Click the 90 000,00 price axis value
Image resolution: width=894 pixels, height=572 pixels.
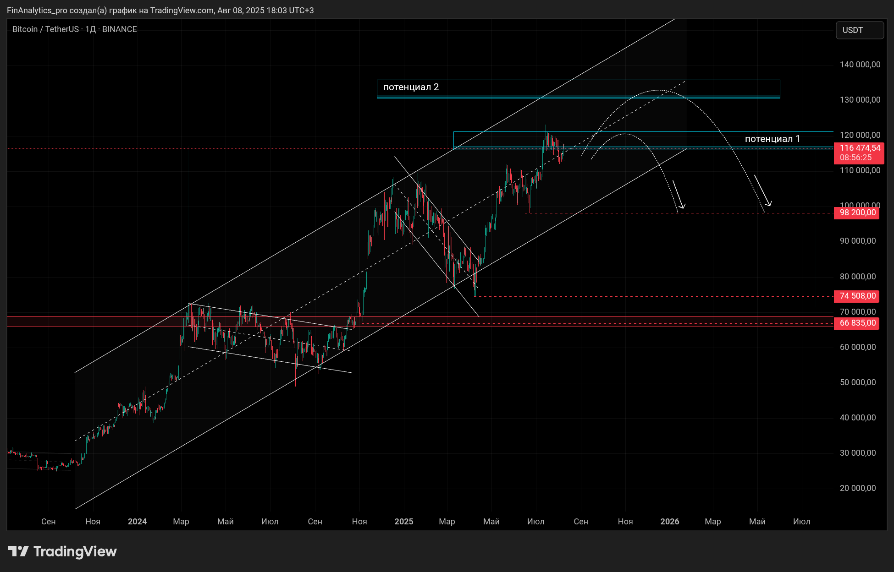(x=857, y=241)
